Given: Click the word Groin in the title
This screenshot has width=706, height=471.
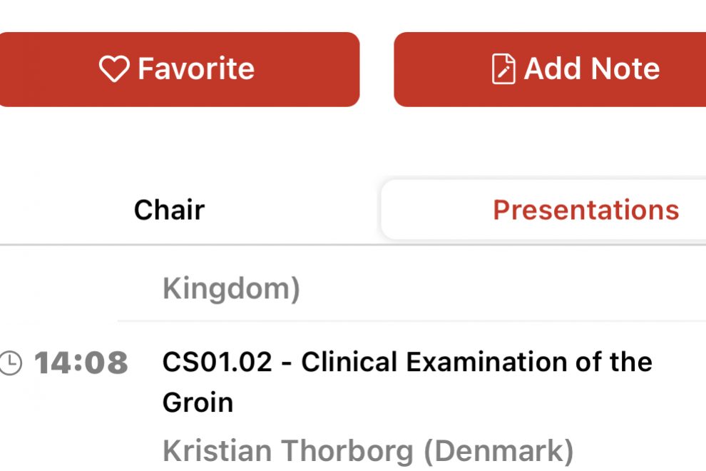Looking at the screenshot, I should (x=198, y=402).
